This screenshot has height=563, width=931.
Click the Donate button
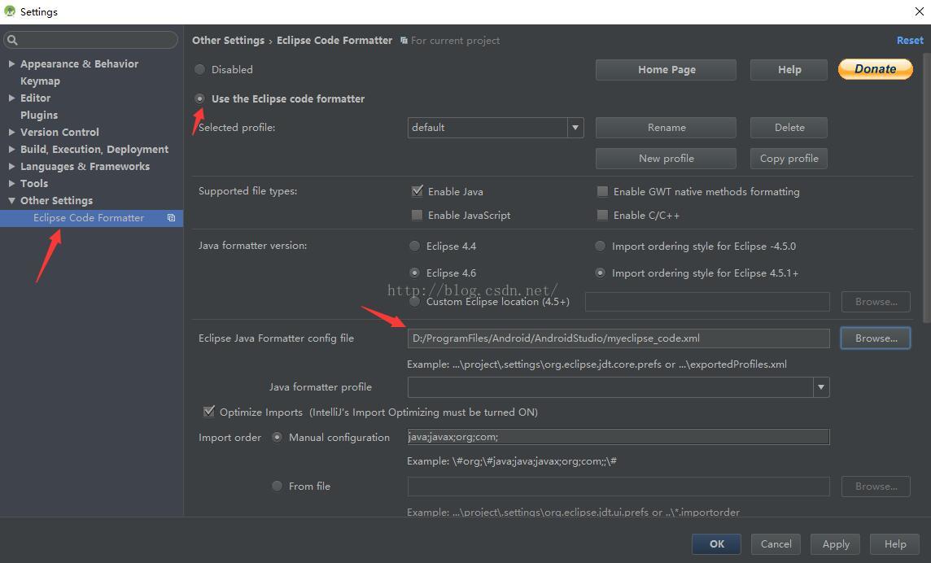click(x=875, y=69)
